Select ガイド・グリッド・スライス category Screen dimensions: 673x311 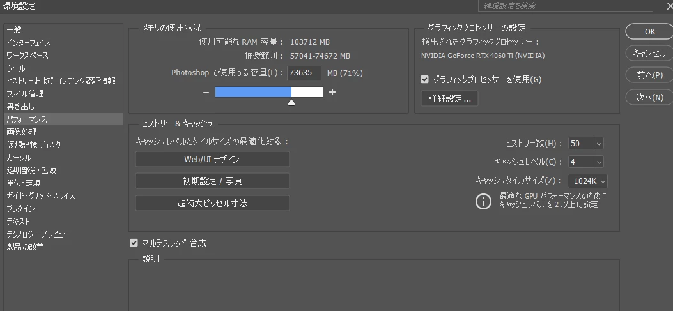pos(63,196)
